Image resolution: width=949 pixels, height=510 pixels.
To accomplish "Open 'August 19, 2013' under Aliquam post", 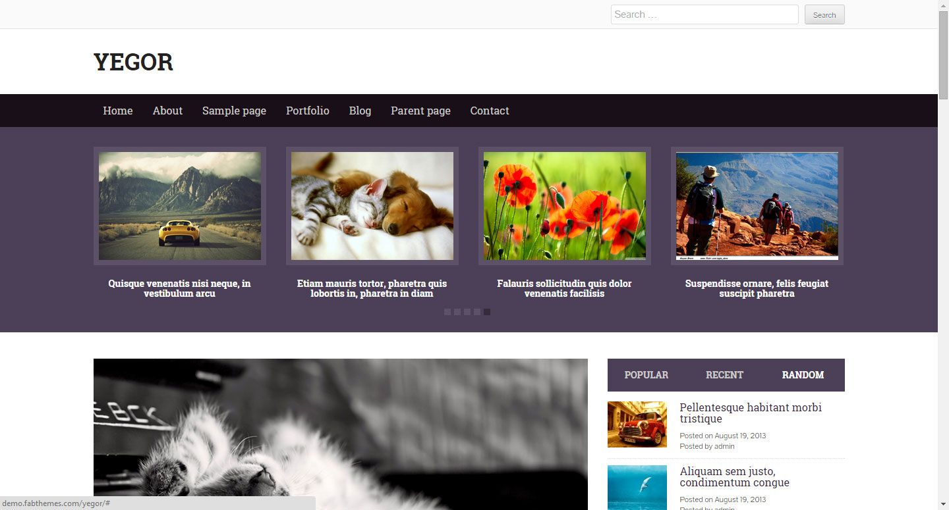I will pyautogui.click(x=740, y=499).
